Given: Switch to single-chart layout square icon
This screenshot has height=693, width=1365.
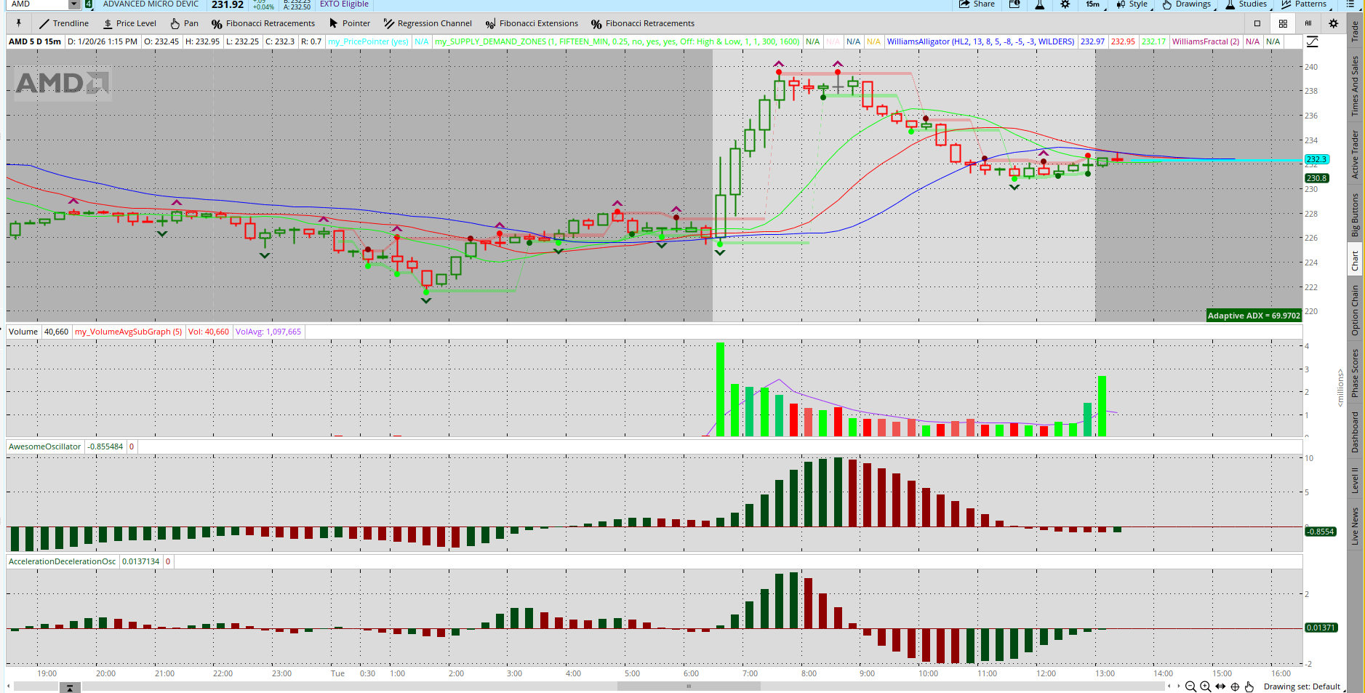Looking at the screenshot, I should coord(1257,23).
